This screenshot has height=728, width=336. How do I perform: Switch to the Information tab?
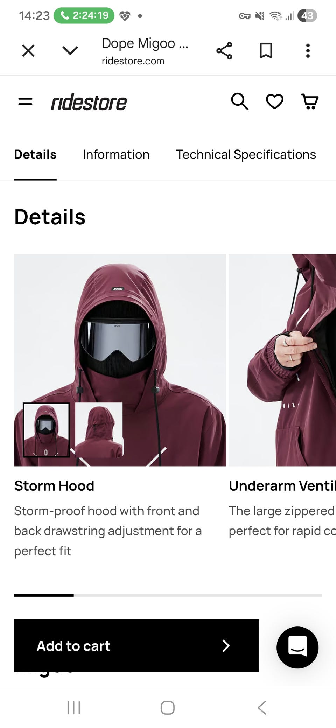pyautogui.click(x=116, y=154)
